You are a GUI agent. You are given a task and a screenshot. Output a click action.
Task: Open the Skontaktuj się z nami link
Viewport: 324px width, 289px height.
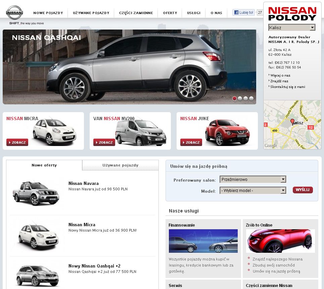point(288,87)
